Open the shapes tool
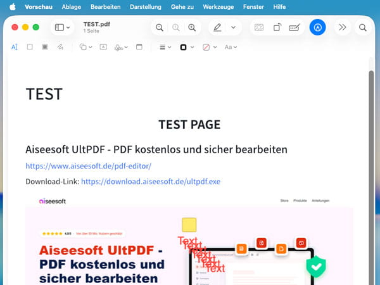Image resolution: width=380 pixels, height=285 pixels. 83,47
